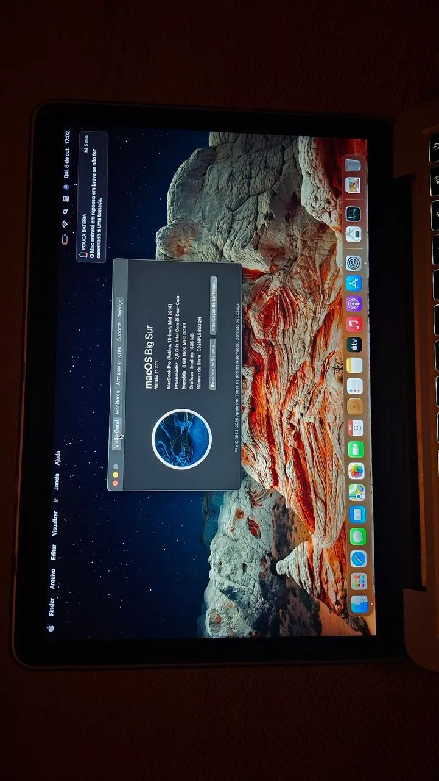Open the Mail app icon
Image resolution: width=439 pixels, height=781 pixels.
[357, 514]
